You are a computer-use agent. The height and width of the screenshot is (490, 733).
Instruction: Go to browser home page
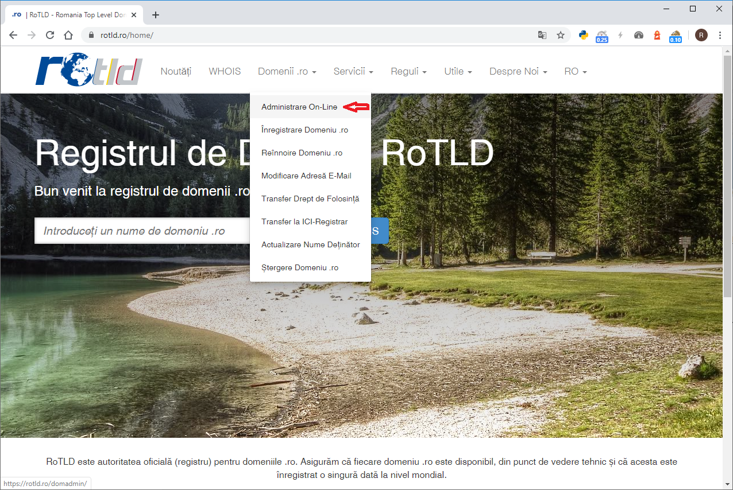coord(68,35)
